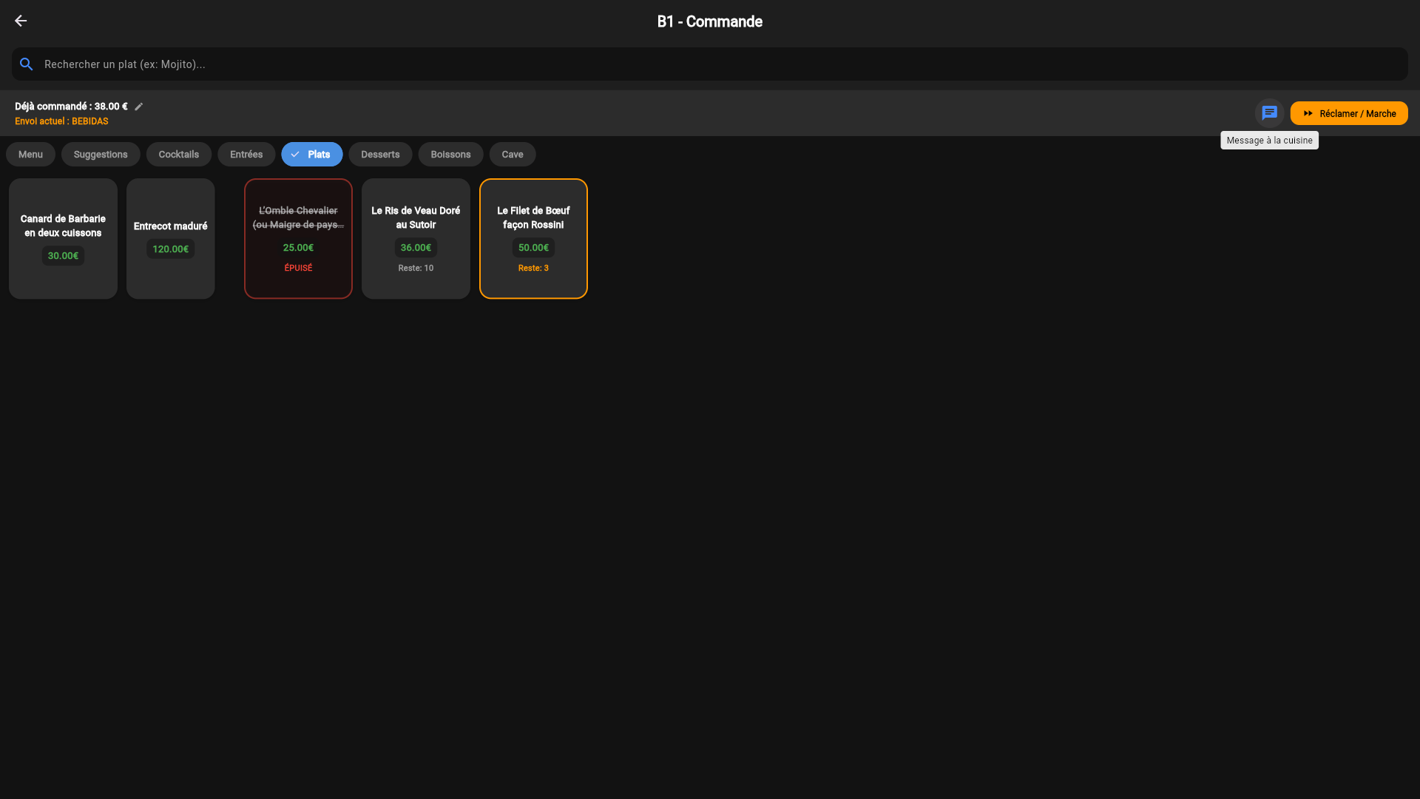Click the Reste: 3 stock label
1420x799 pixels.
pos(533,268)
